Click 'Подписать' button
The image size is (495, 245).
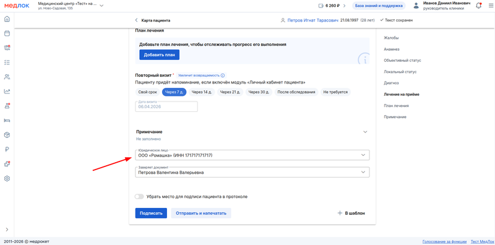pos(151,213)
